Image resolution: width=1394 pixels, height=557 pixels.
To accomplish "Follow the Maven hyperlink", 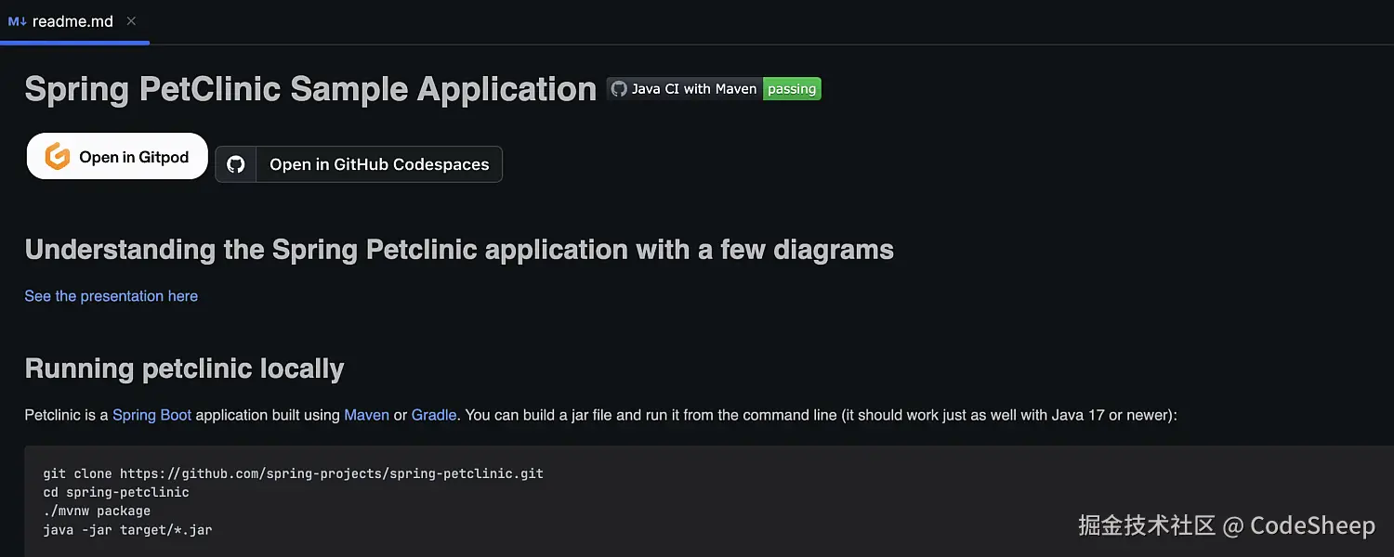I will point(366,415).
